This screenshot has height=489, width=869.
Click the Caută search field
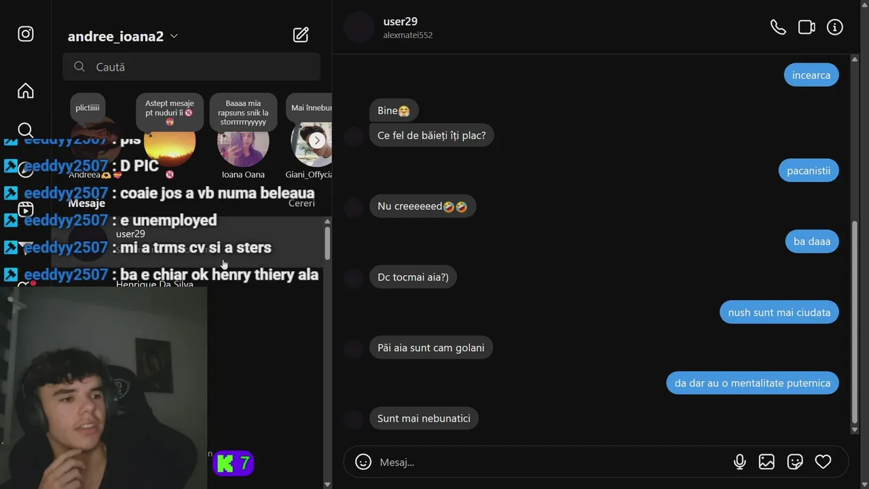(x=191, y=67)
